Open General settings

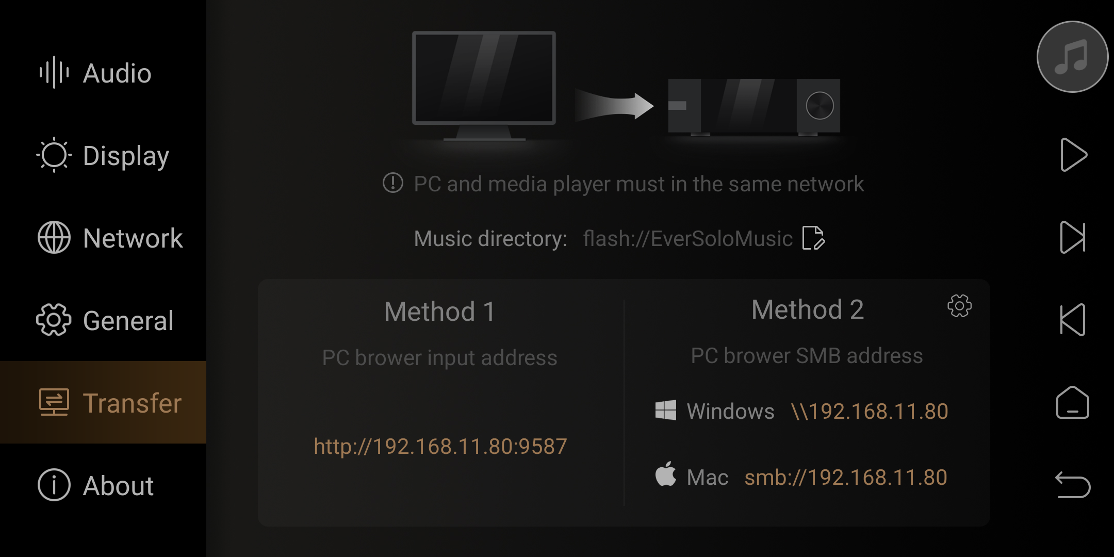click(x=103, y=320)
